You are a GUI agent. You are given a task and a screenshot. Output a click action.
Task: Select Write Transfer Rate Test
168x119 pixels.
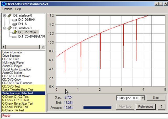coord(23,93)
